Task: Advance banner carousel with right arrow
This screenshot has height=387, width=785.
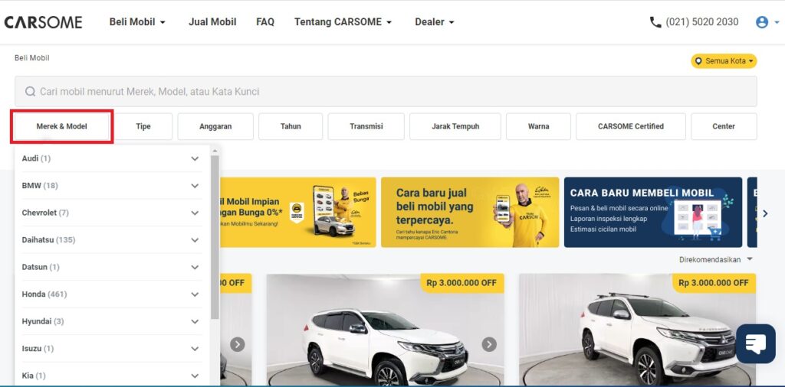Action: click(x=764, y=213)
